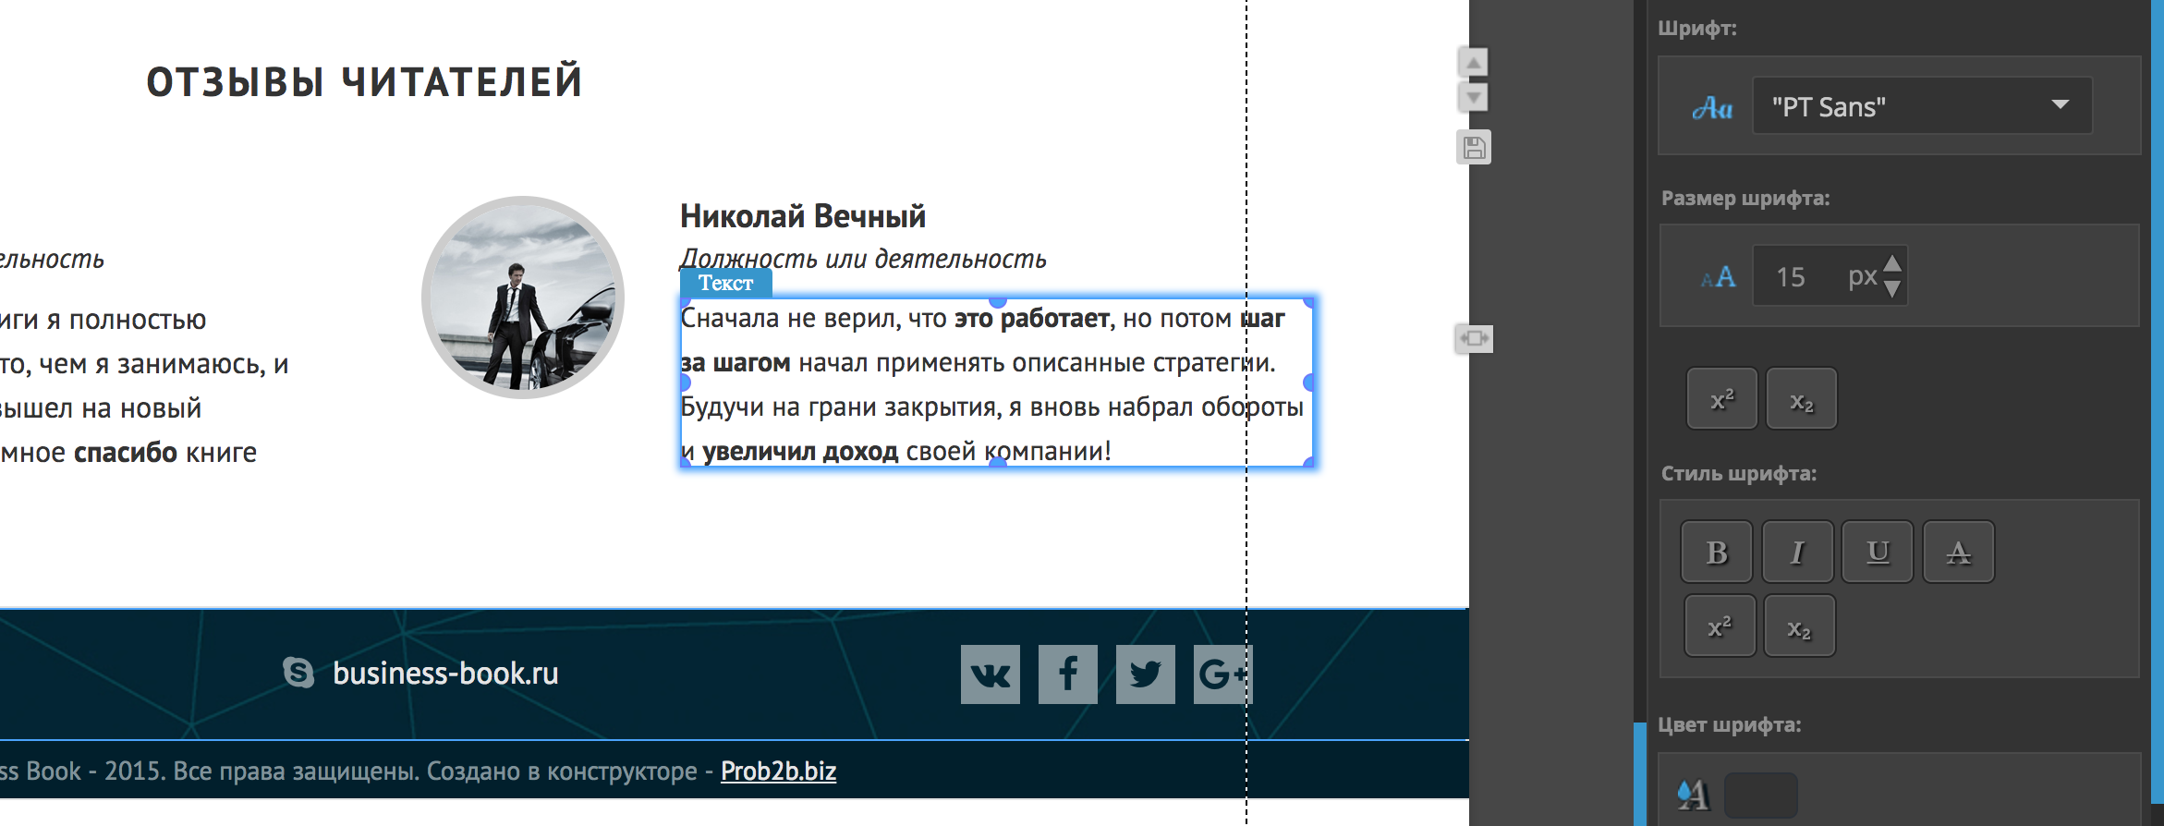Toggle Underline font style
2164x826 pixels.
(1878, 552)
